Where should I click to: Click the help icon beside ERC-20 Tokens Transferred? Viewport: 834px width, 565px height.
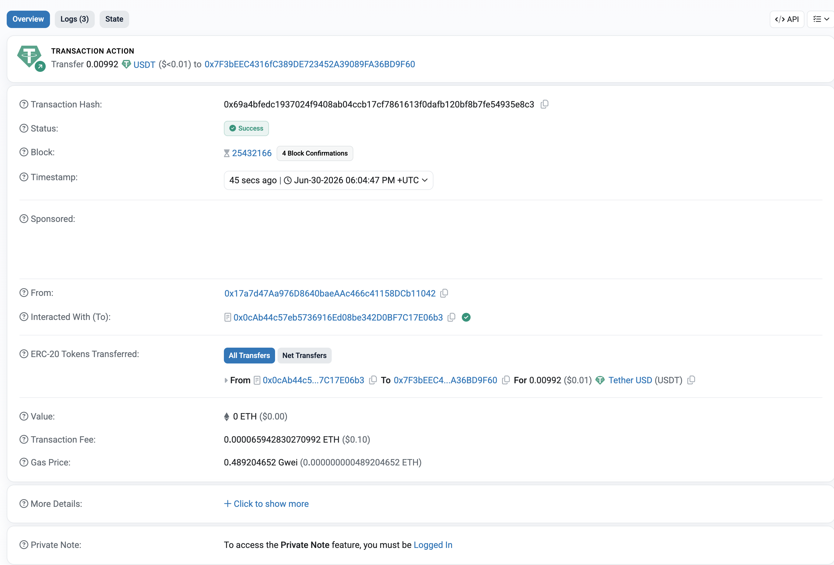(24, 354)
